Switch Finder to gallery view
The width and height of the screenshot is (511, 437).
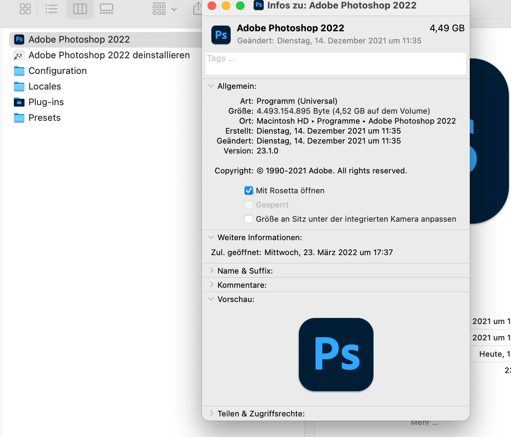click(106, 9)
